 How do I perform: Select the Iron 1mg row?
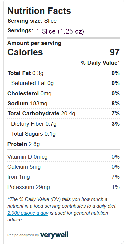click(63, 177)
